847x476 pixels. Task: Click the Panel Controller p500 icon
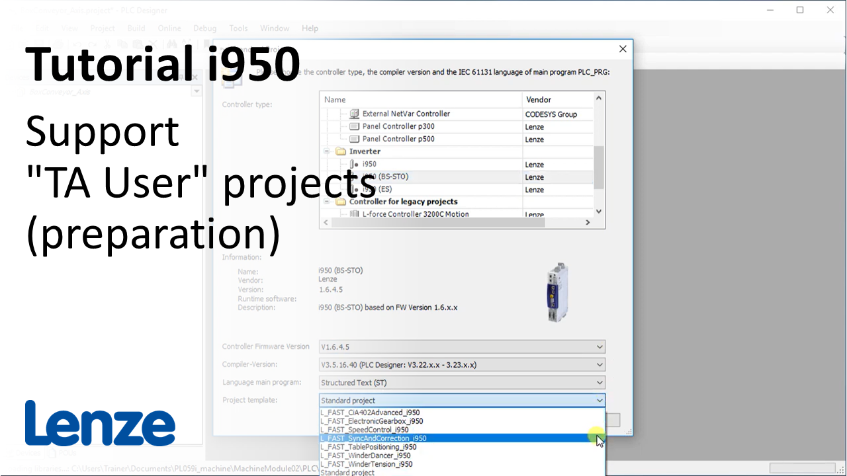[x=354, y=139]
